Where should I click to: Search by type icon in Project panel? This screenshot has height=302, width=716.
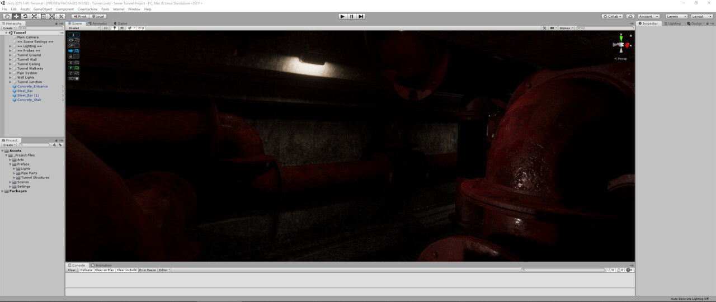(x=55, y=145)
